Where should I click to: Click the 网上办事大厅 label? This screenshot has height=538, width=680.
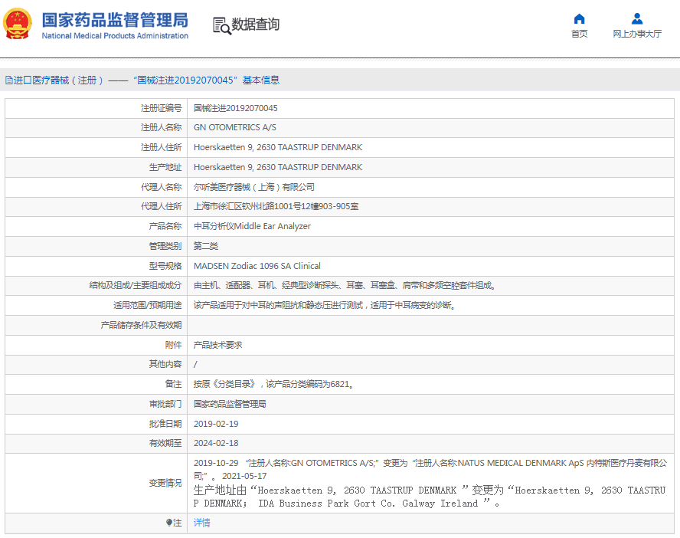(x=636, y=34)
